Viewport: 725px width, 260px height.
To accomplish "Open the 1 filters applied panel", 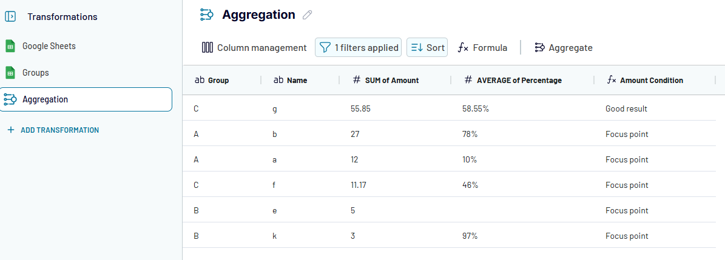I will [358, 47].
